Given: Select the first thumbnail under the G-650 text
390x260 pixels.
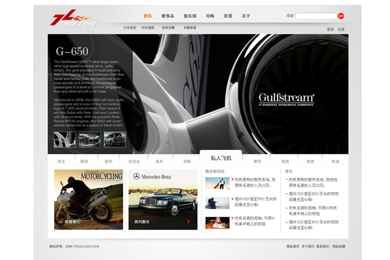Looking at the screenshot, I should (x=64, y=139).
